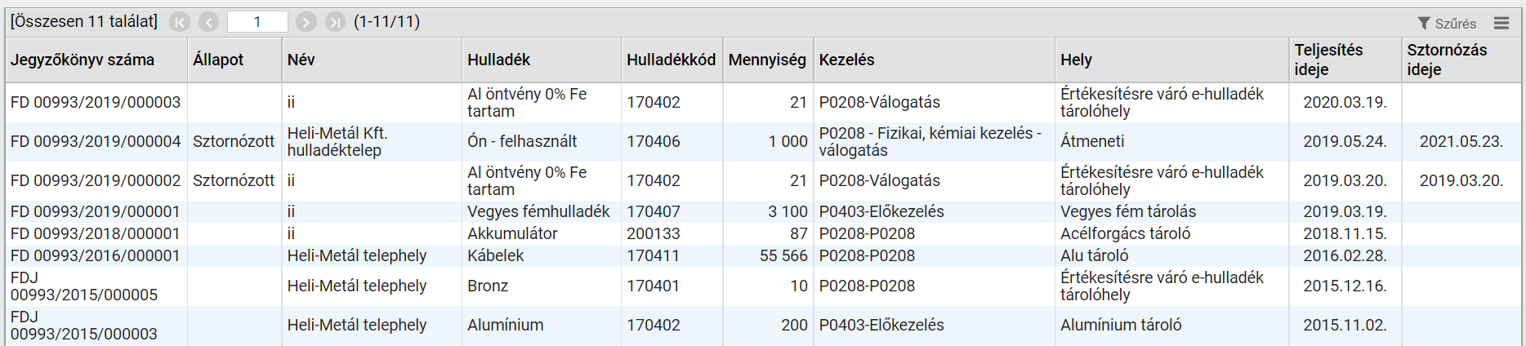1526x346 pixels.
Task: Sort by Teljesítés ideje column header
Action: (1345, 60)
